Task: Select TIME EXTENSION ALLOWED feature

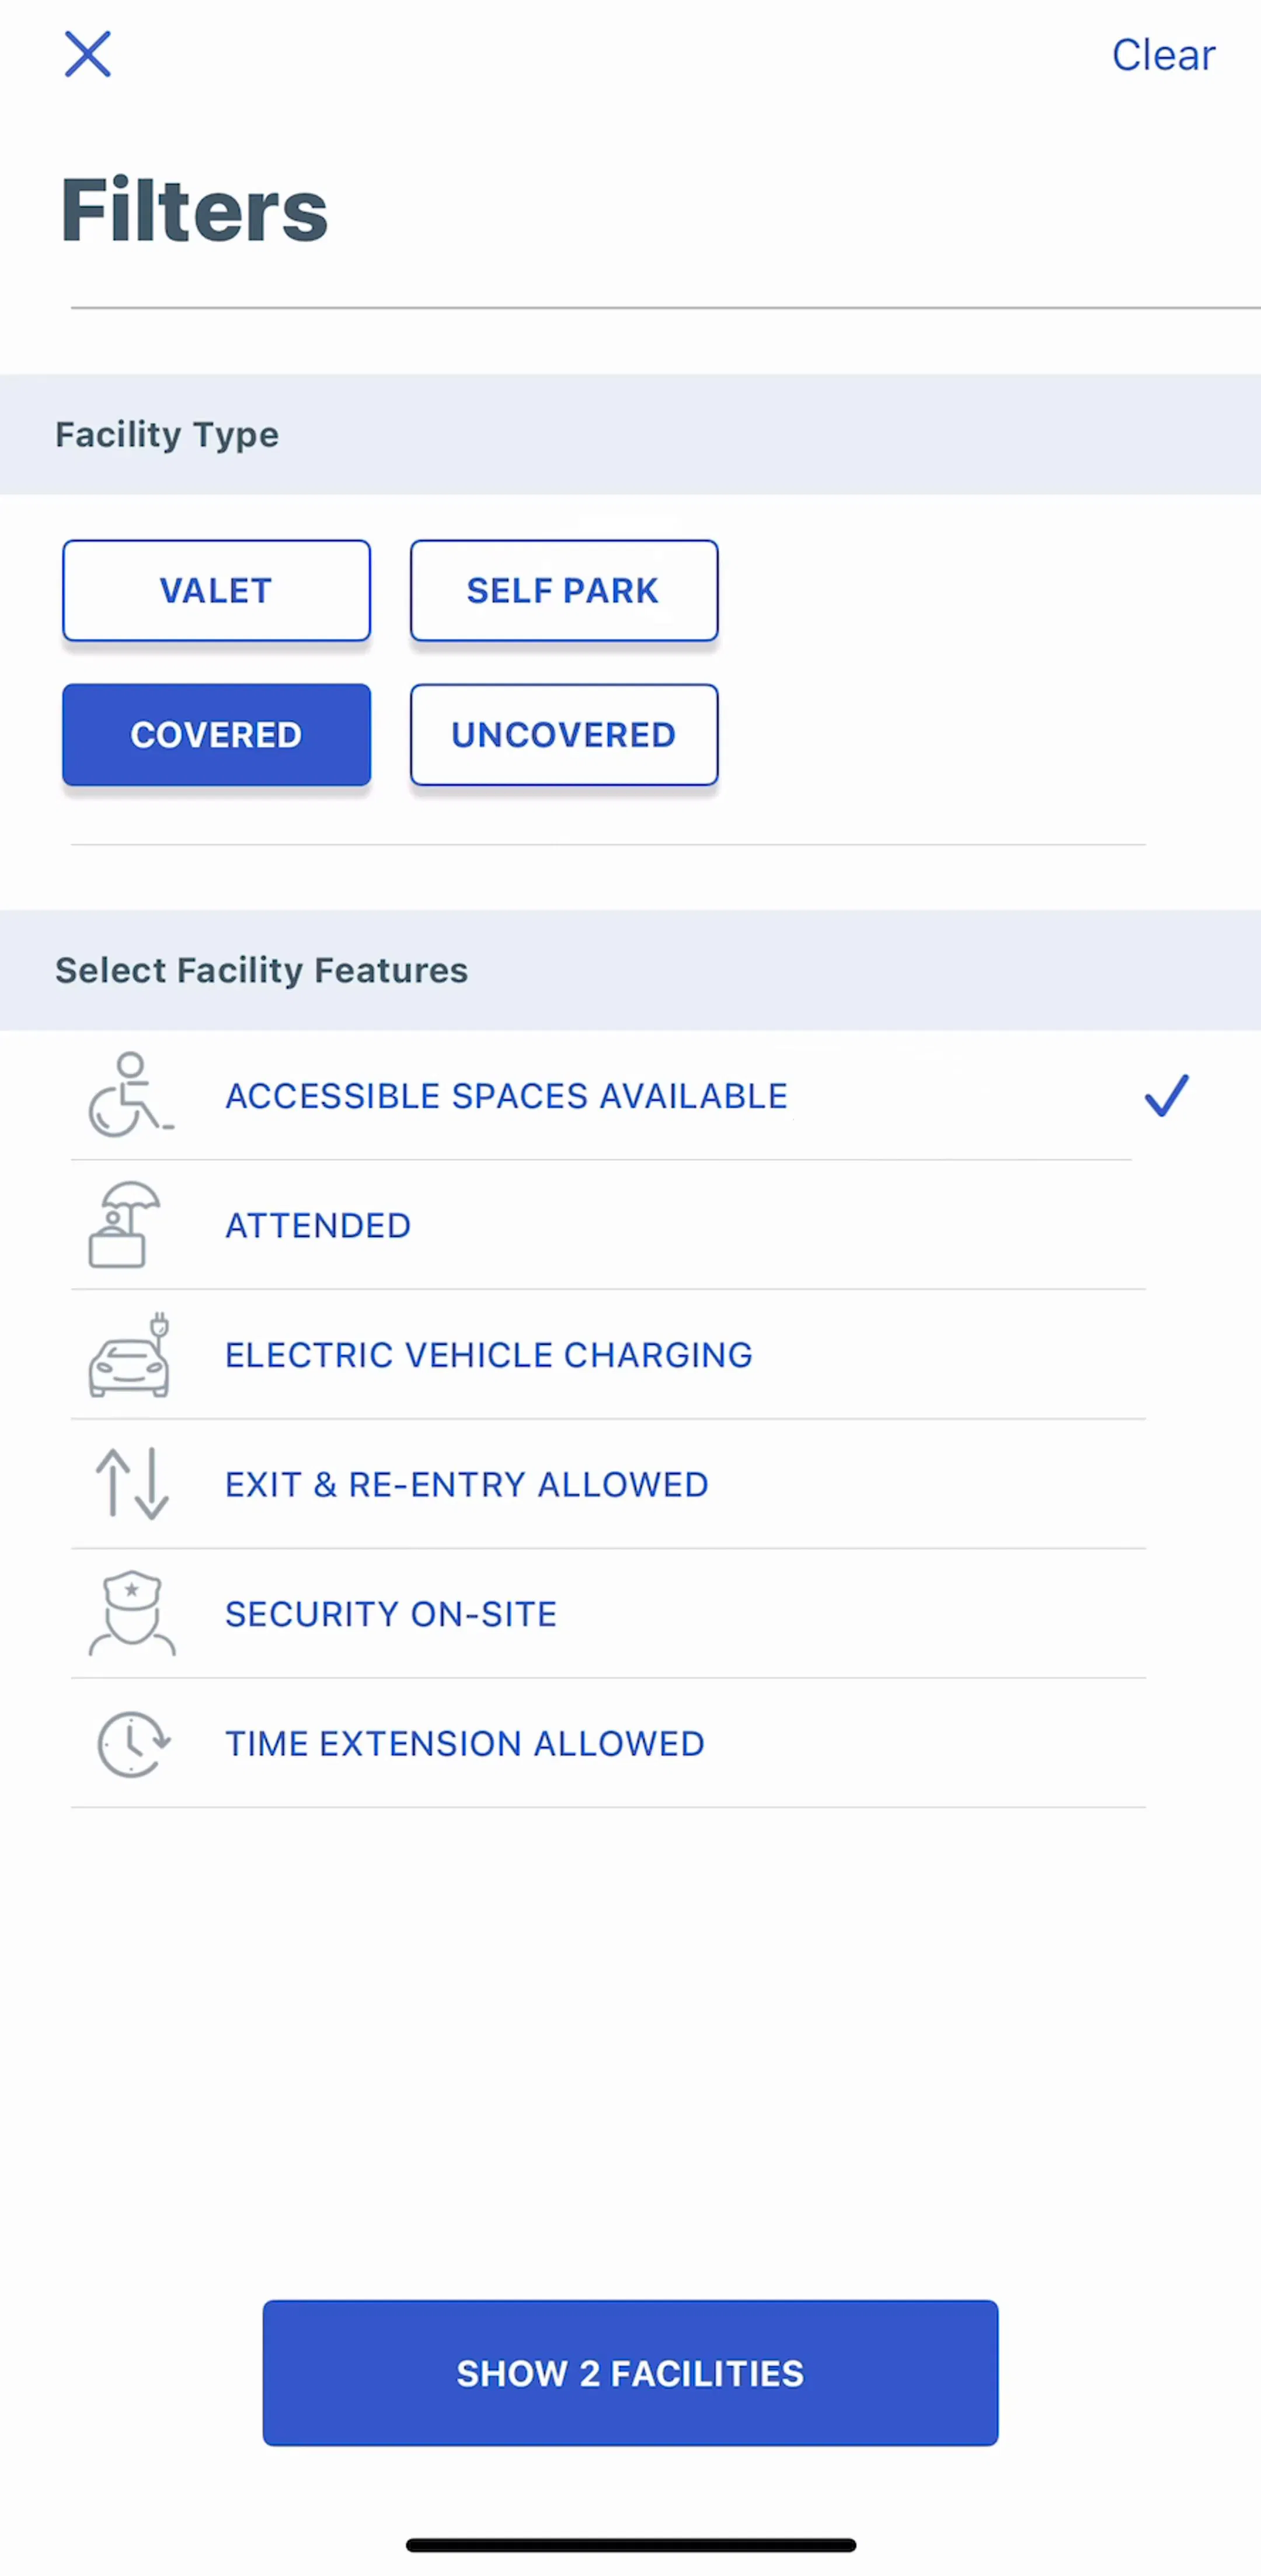Action: tap(608, 1743)
